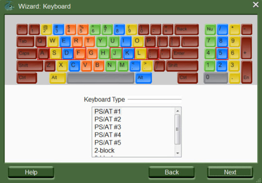This screenshot has width=262, height=183.
Task: Click the right Ctrl key
Action: point(188,78)
